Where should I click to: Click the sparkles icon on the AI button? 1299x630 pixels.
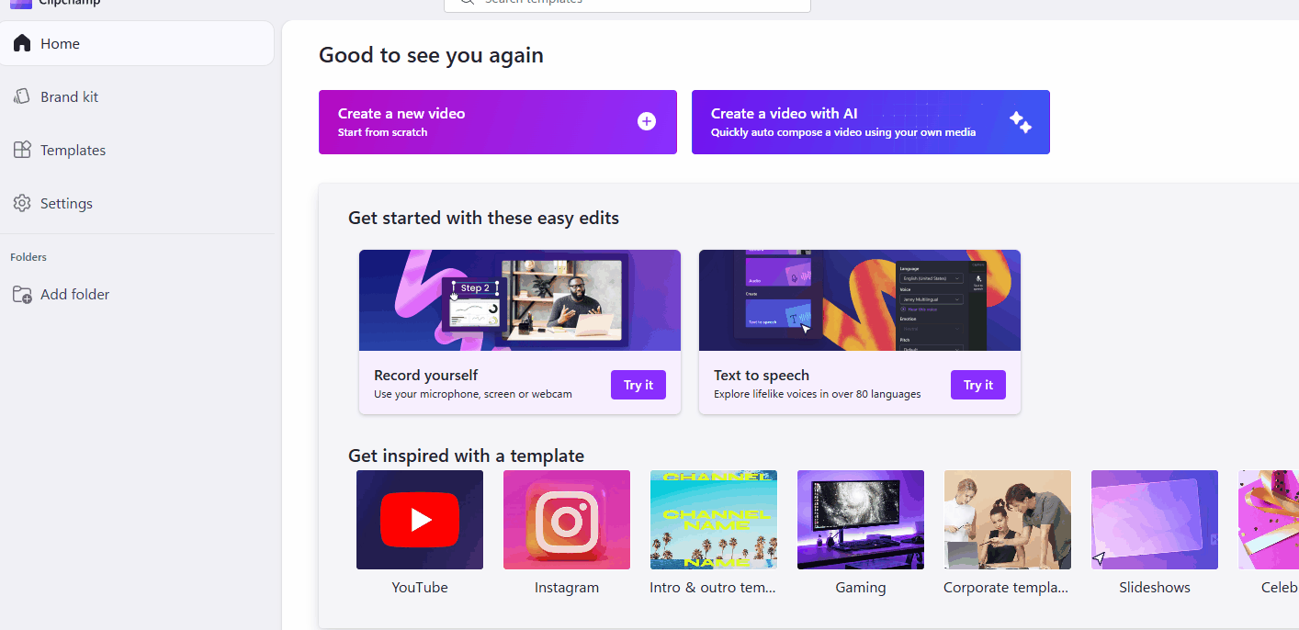pos(1021,121)
